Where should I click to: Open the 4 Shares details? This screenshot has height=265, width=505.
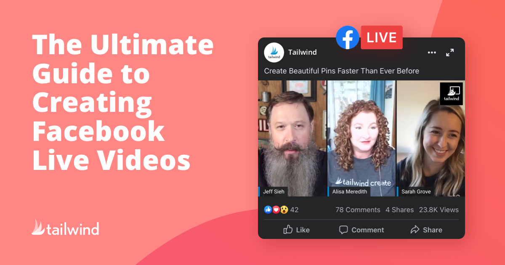[399, 209]
